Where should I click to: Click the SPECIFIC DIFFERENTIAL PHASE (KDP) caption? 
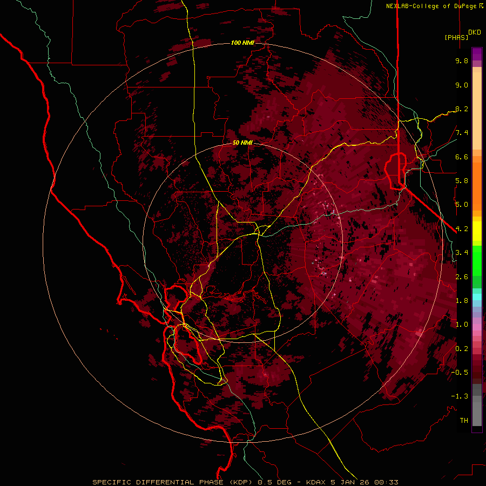tap(171, 482)
